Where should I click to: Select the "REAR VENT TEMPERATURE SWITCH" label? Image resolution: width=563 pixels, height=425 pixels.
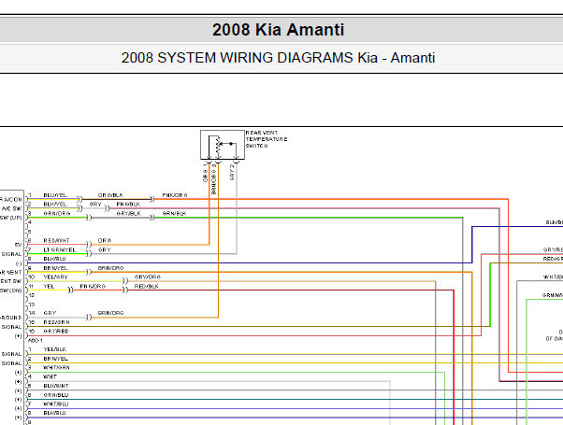pos(267,139)
